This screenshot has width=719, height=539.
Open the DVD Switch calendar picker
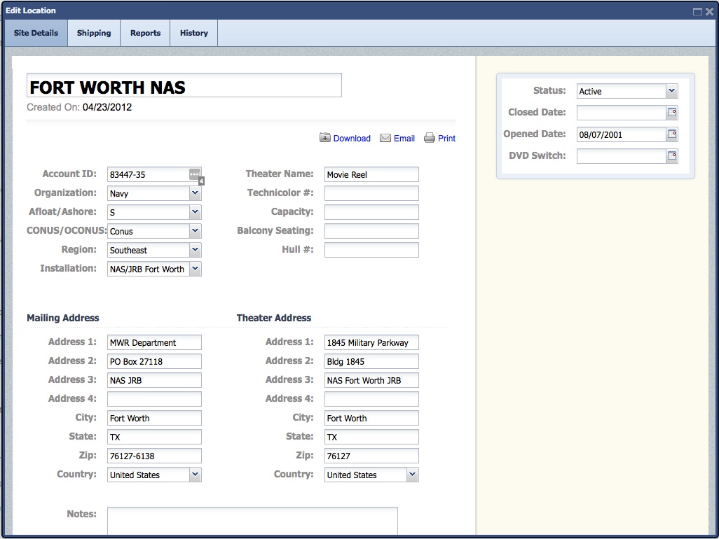tap(672, 156)
